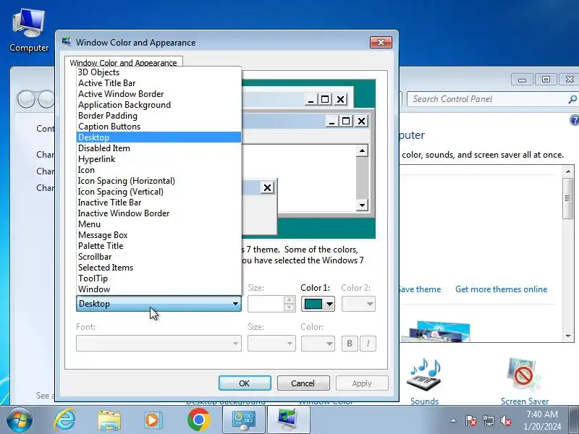Select Inactive Title Bar entry

click(x=159, y=203)
